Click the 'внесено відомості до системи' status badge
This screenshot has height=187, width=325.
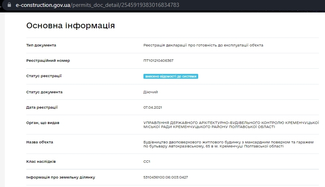[x=171, y=76]
